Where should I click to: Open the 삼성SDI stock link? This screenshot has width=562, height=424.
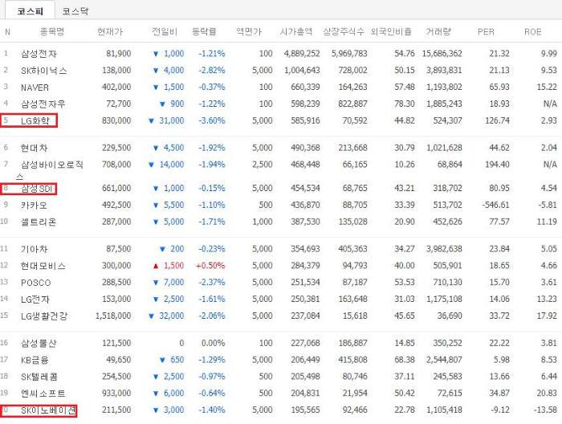(37, 189)
